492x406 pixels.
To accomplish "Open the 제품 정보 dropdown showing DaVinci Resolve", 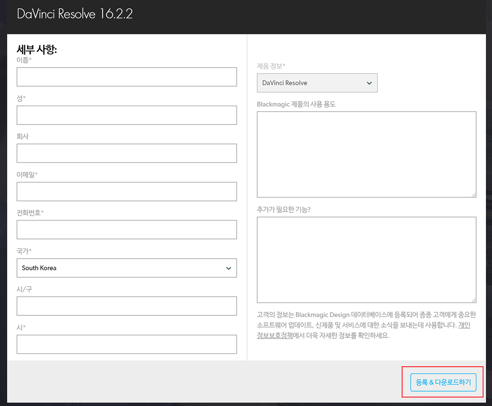I will click(317, 83).
